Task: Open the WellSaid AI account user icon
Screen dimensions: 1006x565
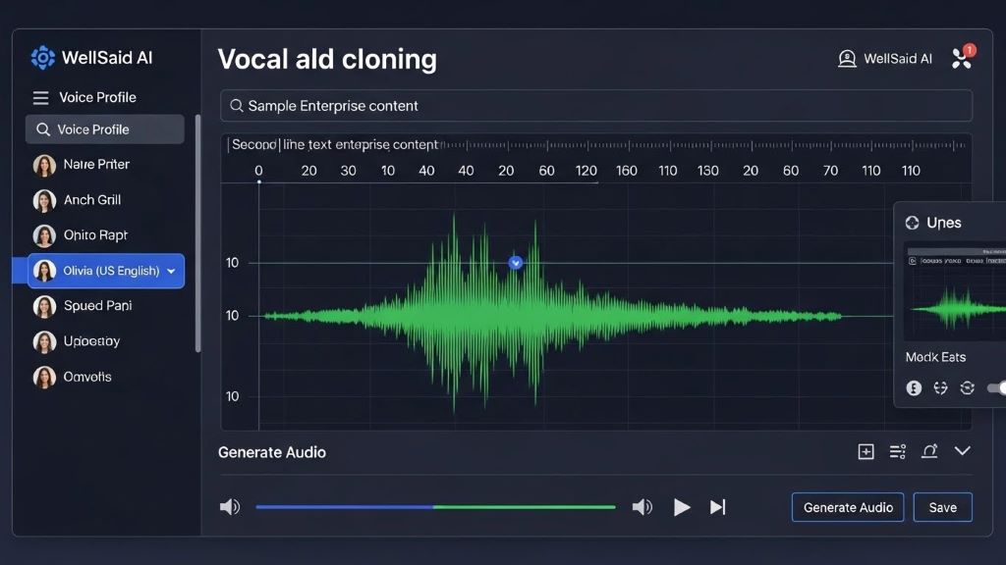Action: pyautogui.click(x=847, y=59)
